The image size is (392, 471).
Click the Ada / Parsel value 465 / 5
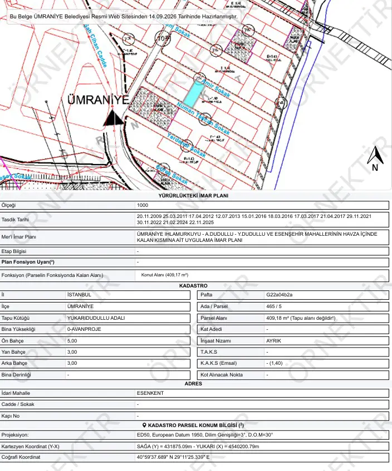(274, 306)
